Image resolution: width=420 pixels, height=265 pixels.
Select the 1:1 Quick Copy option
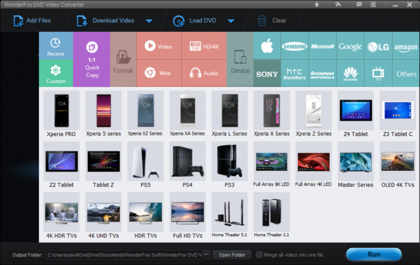(92, 60)
